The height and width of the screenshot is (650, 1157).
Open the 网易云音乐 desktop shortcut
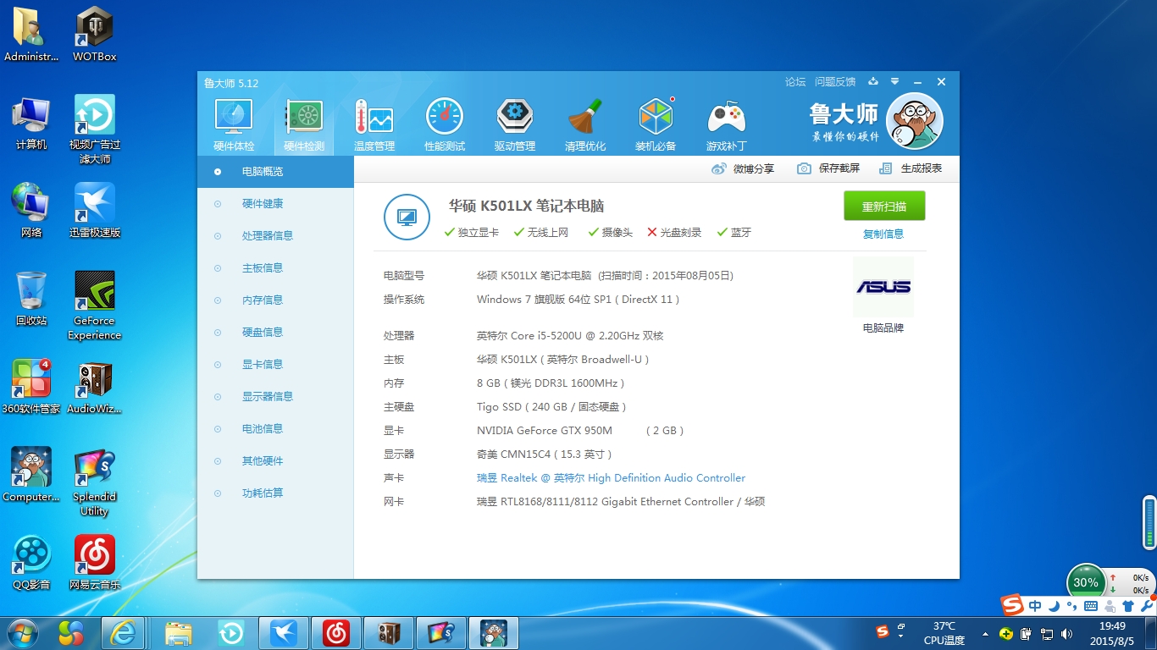click(95, 563)
